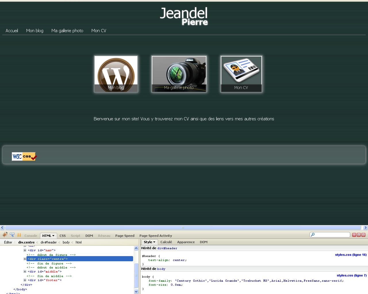The width and height of the screenshot is (368, 294).
Task: Select the div id="middle" tree row
Action: coord(45,271)
